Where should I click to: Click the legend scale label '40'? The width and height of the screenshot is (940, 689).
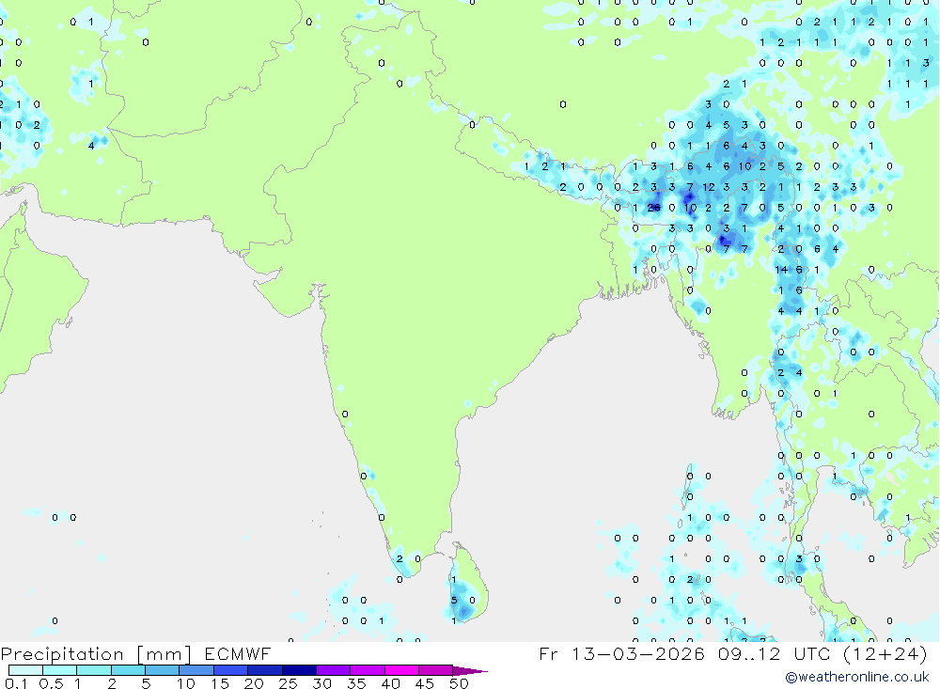coord(390,683)
